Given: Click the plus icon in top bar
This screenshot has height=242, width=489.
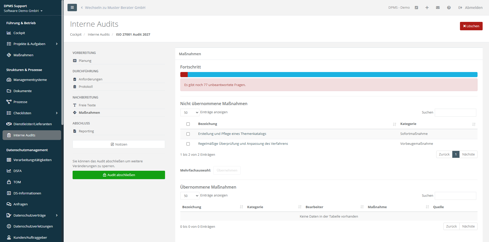Looking at the screenshot, I should pyautogui.click(x=427, y=8).
